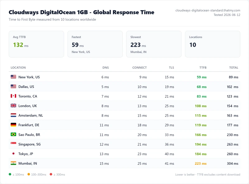Click the Brazilian flag beside Sao Paulo
The height and width of the screenshot is (184, 249).
click(x=13, y=134)
